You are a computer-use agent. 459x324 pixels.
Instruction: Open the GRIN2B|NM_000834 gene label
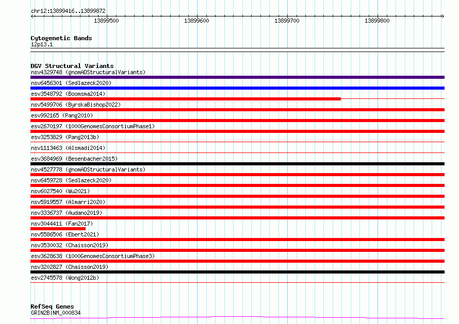[x=56, y=313]
